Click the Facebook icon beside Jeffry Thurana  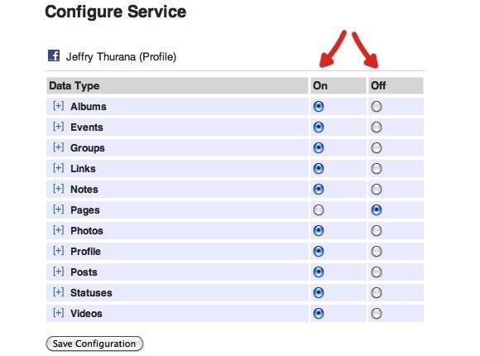click(54, 55)
